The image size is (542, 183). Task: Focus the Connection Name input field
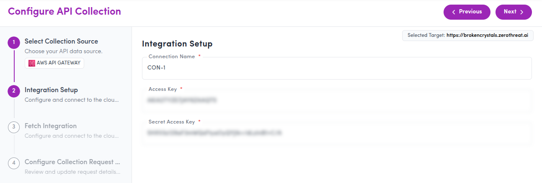pos(337,68)
